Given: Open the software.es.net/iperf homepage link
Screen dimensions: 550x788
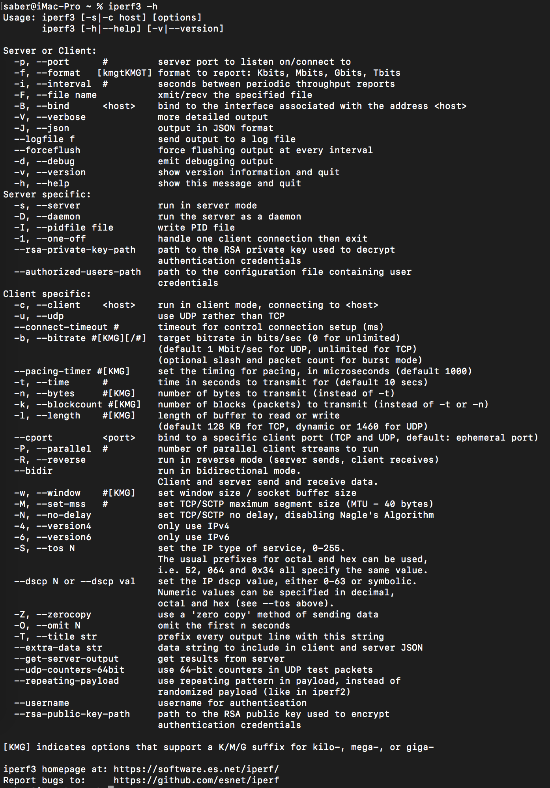Looking at the screenshot, I should click(x=196, y=769).
